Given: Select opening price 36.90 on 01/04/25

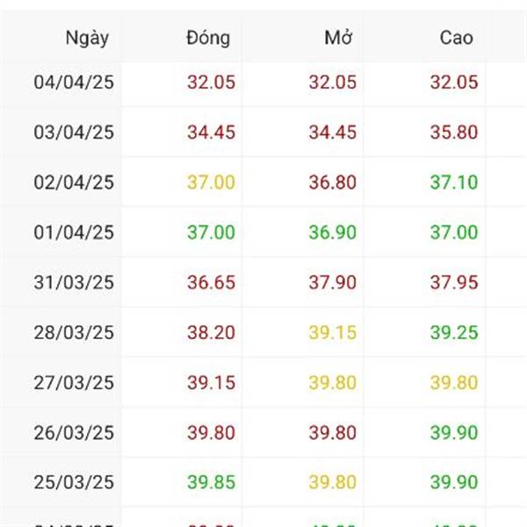Looking at the screenshot, I should [x=332, y=233].
